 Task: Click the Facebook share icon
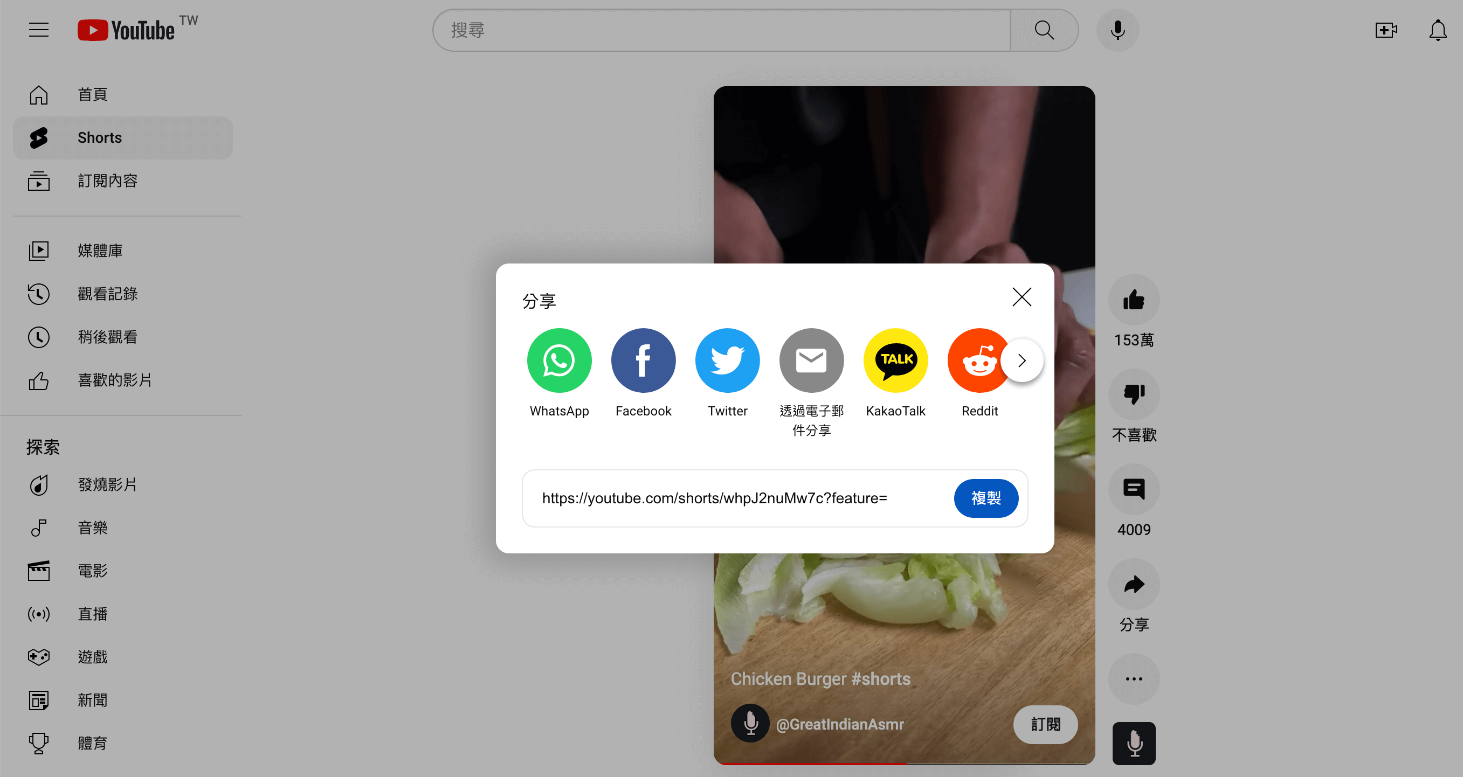(644, 360)
